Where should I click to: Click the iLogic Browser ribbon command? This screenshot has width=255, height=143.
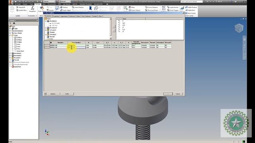pos(173,7)
